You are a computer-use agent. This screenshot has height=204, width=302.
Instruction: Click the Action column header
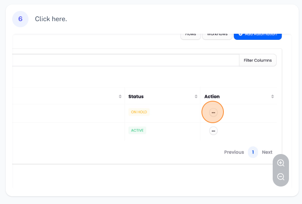pyautogui.click(x=212, y=97)
